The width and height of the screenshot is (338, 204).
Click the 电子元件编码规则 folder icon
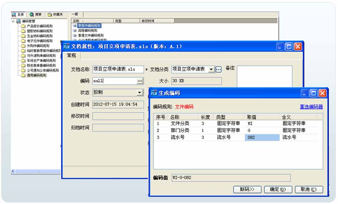23,41
